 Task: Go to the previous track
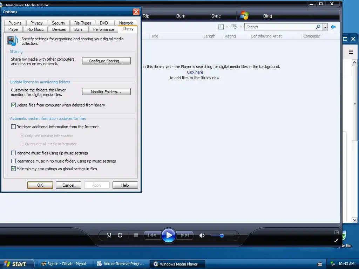[152, 235]
